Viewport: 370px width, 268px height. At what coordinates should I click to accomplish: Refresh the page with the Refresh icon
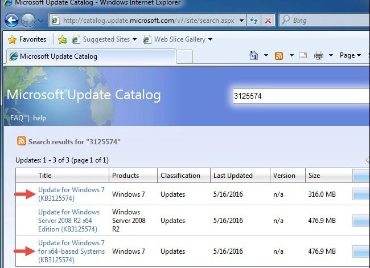click(254, 21)
